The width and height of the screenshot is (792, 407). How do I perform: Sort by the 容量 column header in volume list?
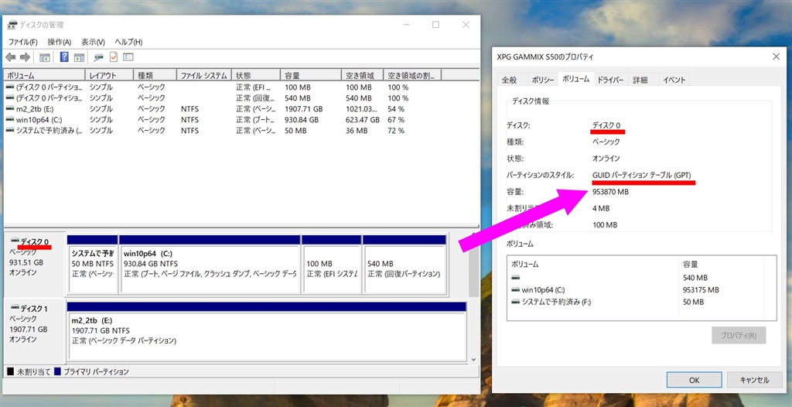[311, 75]
